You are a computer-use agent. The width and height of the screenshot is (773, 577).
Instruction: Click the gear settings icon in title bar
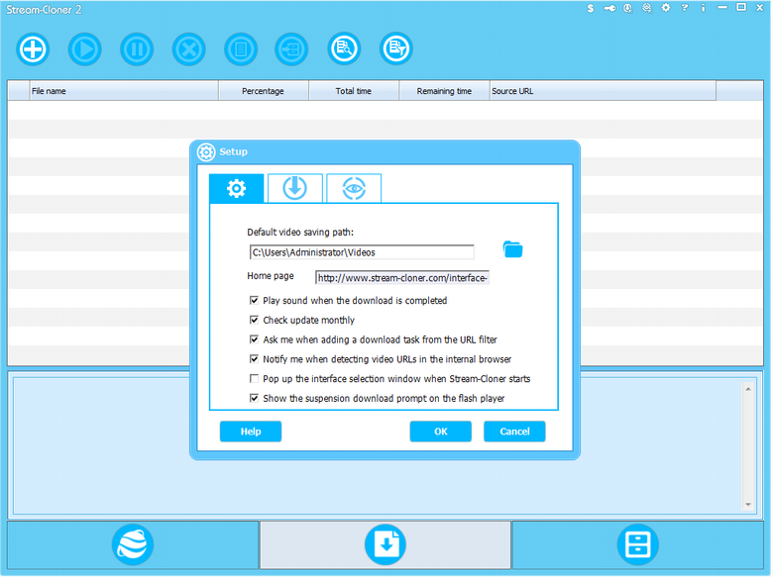(666, 8)
